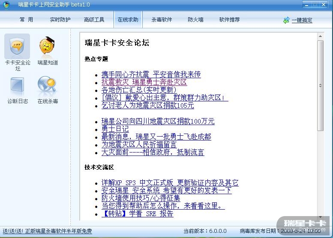Select the 在线求助 tab
Viewport: 333px width, 238px height.
tap(128, 20)
